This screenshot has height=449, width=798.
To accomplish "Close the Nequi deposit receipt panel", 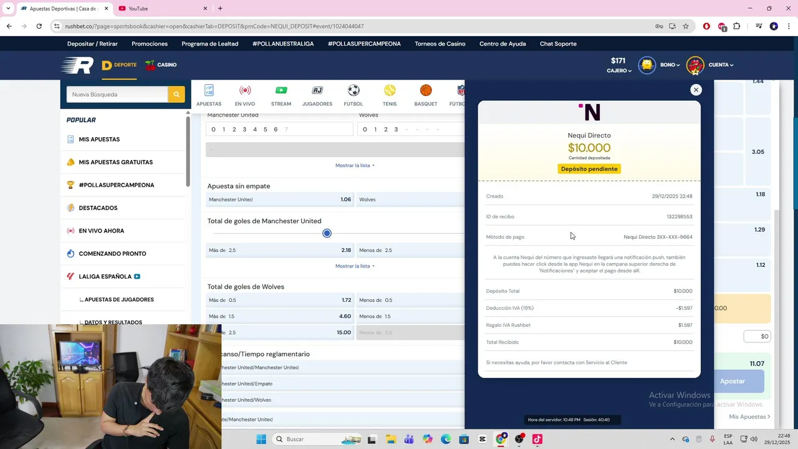I will click(x=696, y=90).
